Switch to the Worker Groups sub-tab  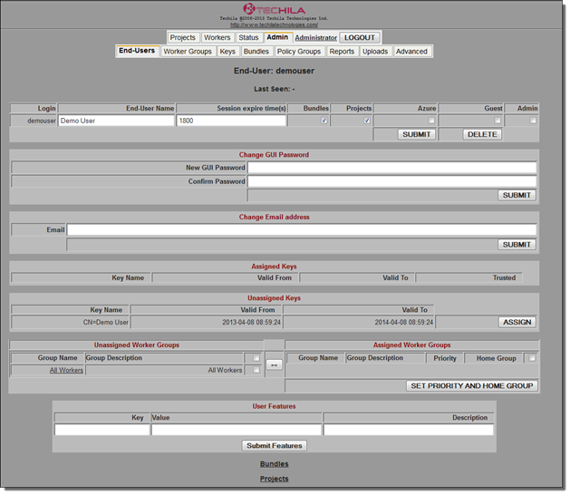(x=188, y=52)
